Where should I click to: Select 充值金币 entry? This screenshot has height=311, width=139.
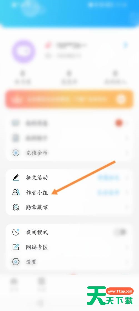pyautogui.click(x=69, y=153)
